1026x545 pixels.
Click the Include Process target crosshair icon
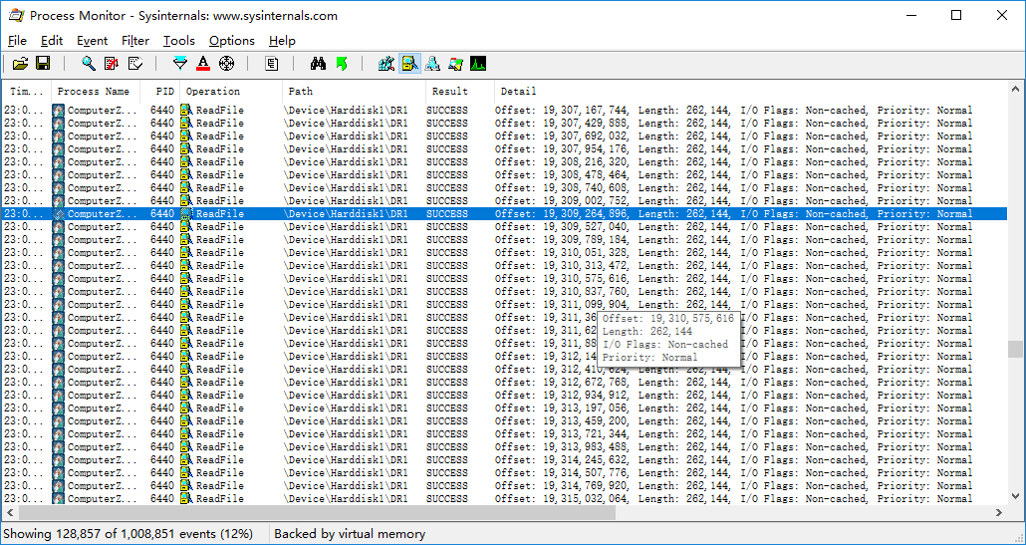(x=226, y=64)
